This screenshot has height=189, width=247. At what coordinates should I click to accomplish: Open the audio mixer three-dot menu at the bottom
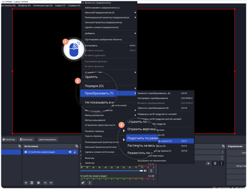coord(90,183)
